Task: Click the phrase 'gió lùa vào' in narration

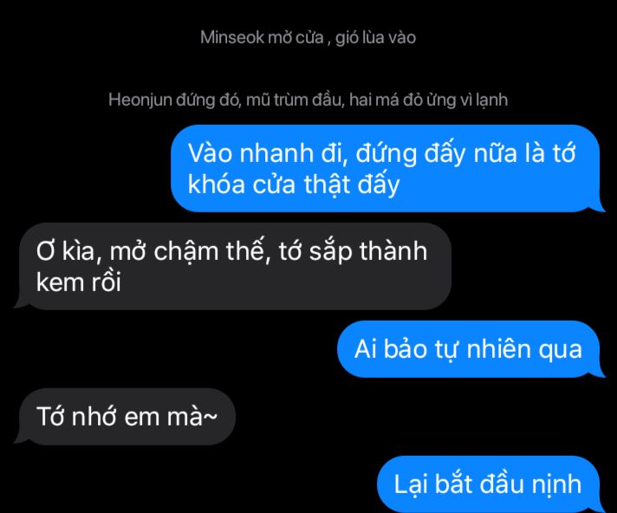Action: tap(376, 38)
